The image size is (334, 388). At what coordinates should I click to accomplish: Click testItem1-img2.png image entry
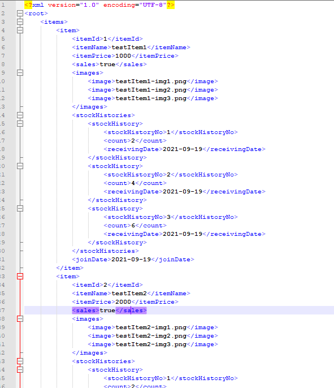click(153, 90)
